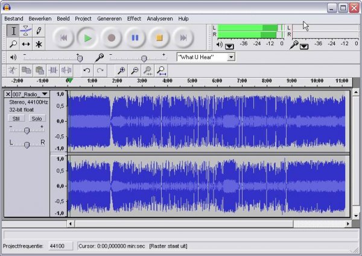Stop playback with the yellow Stop button
Image resolution: width=362 pixels, height=256 pixels.
(159, 37)
